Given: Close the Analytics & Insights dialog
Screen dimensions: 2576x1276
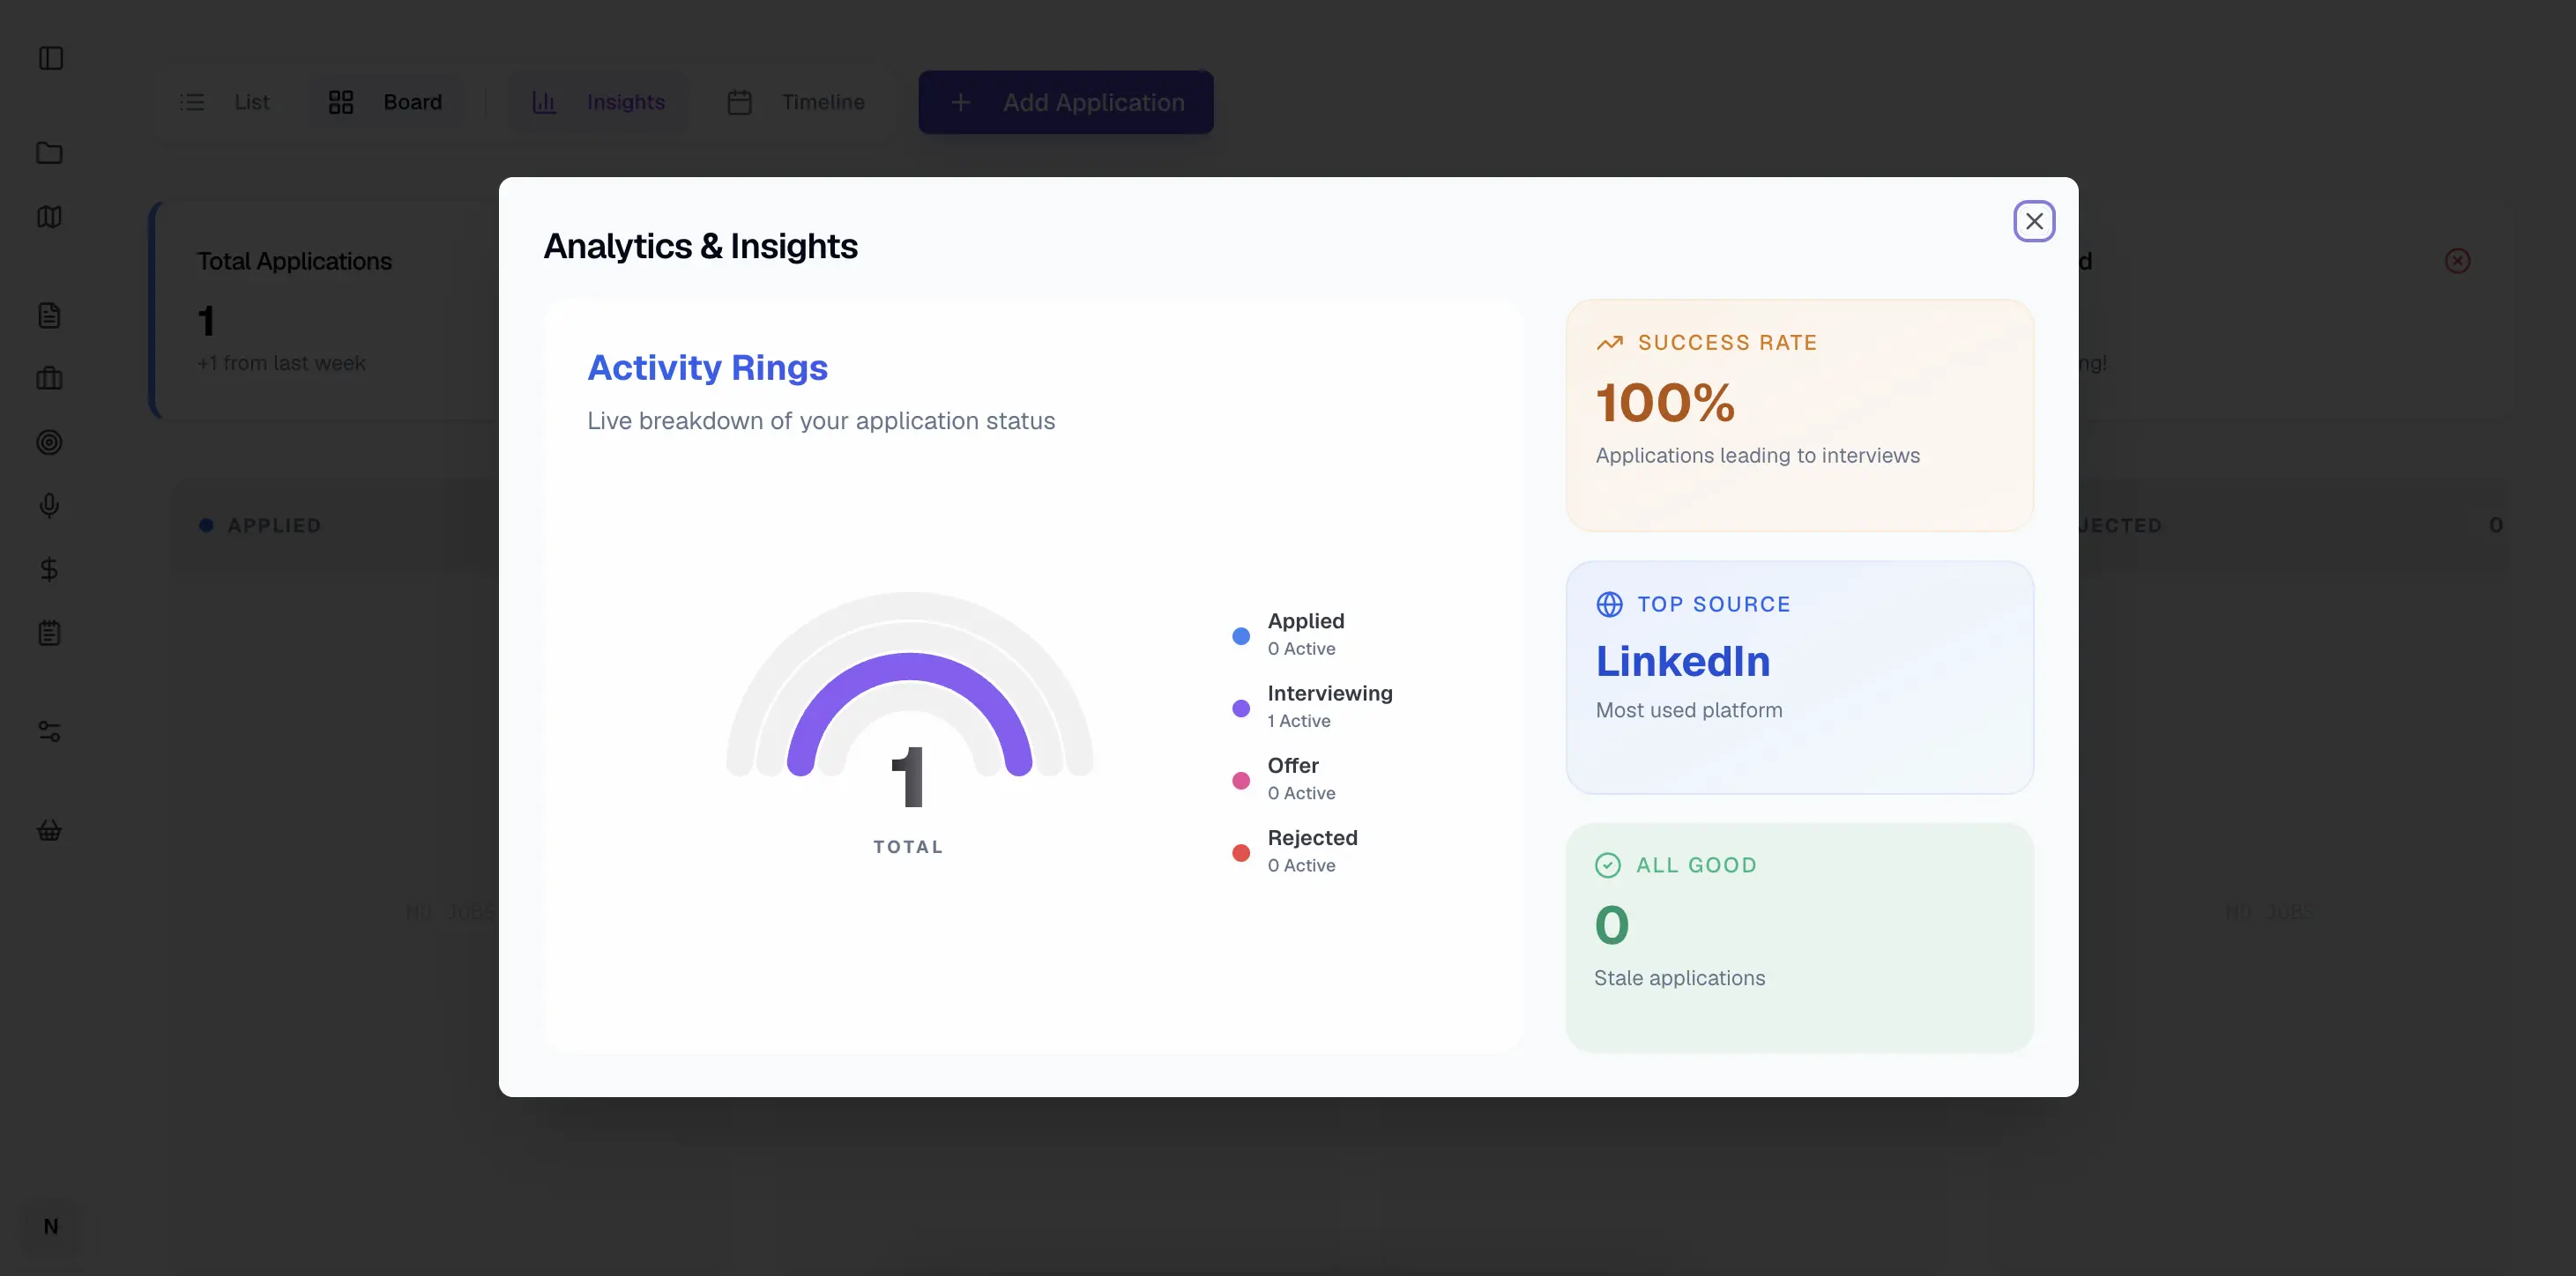Looking at the screenshot, I should tap(2033, 221).
